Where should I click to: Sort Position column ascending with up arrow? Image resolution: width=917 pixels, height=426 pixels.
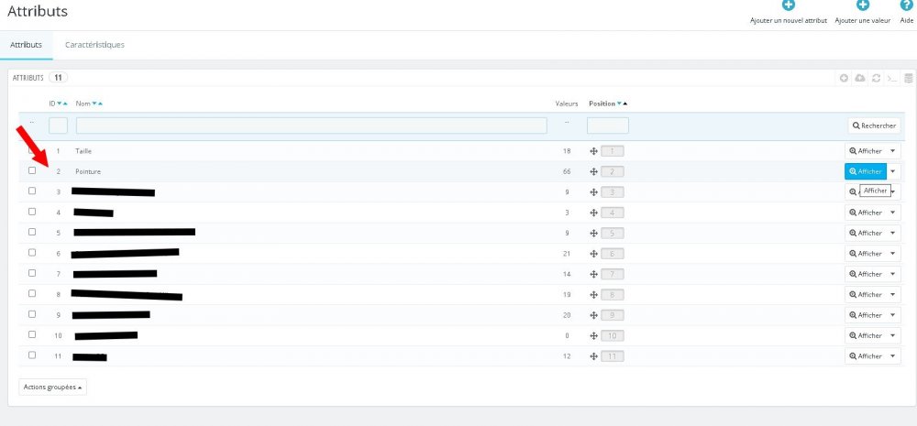pyautogui.click(x=625, y=104)
